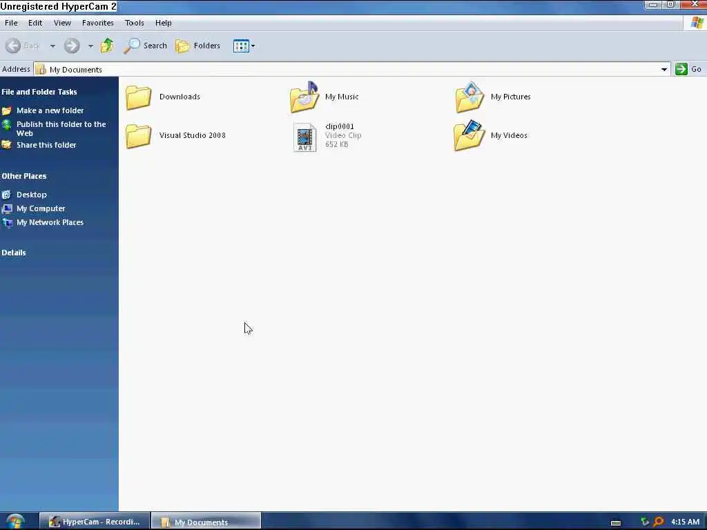Image resolution: width=707 pixels, height=530 pixels.
Task: Click the Visual Studio 2008 label
Action: (x=192, y=135)
